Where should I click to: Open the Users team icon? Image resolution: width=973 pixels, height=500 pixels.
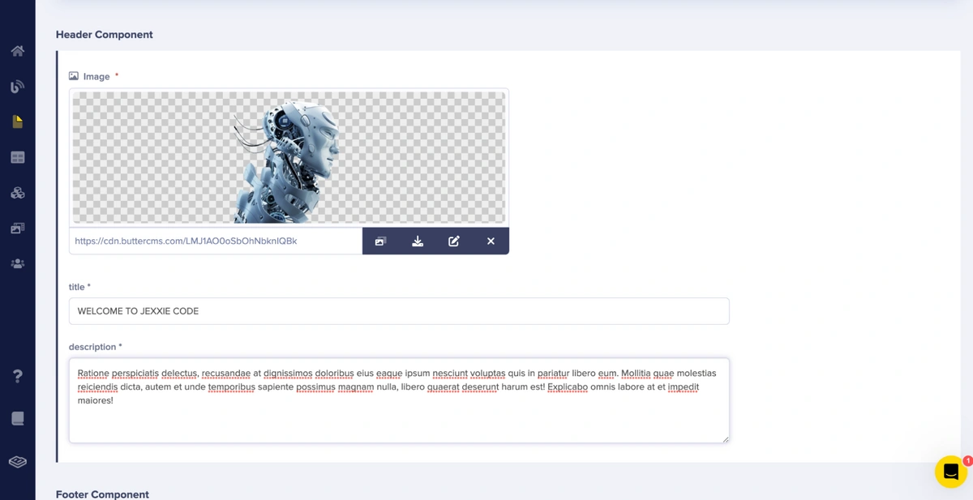[x=17, y=264]
